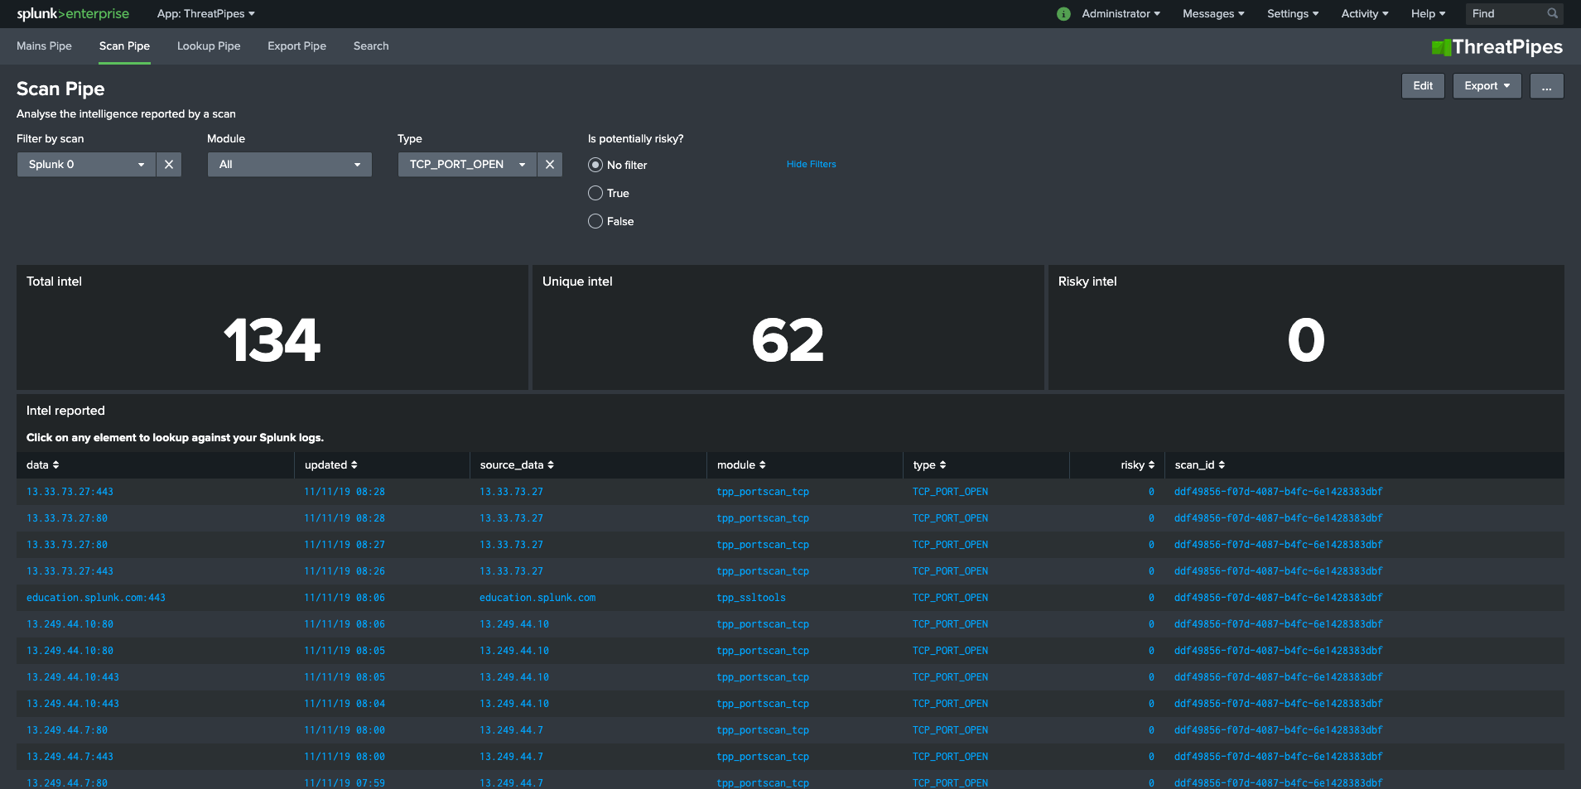
Task: Sort the table by the updated column arrows
Action: pos(355,464)
